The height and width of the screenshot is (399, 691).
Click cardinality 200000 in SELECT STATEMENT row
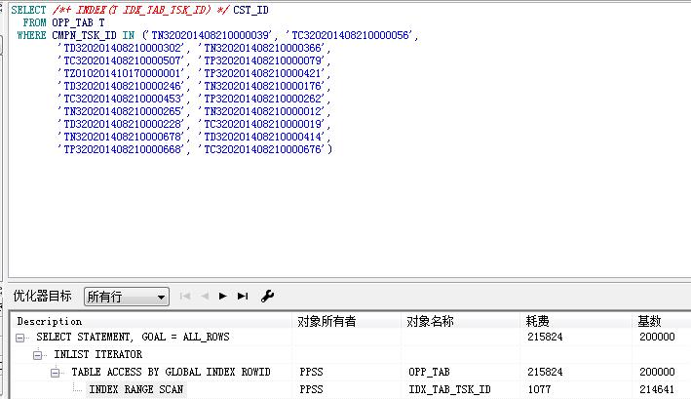(x=657, y=337)
